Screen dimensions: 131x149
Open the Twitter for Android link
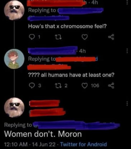tap(84, 144)
